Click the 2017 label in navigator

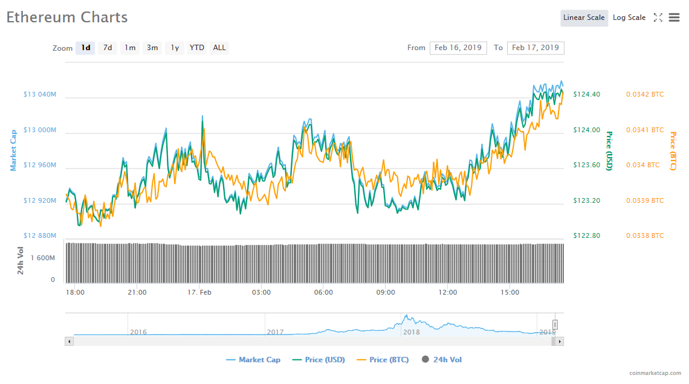pyautogui.click(x=276, y=332)
